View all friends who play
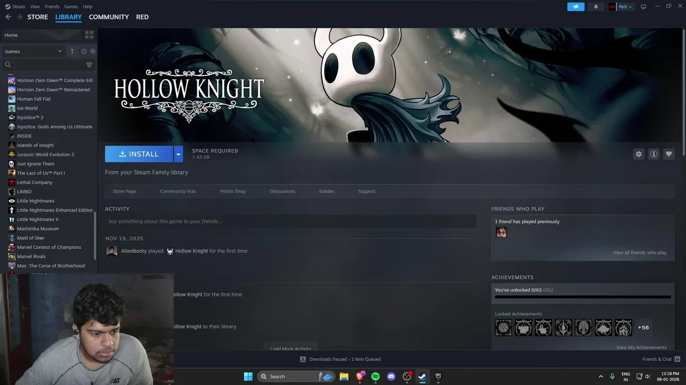 click(x=640, y=253)
